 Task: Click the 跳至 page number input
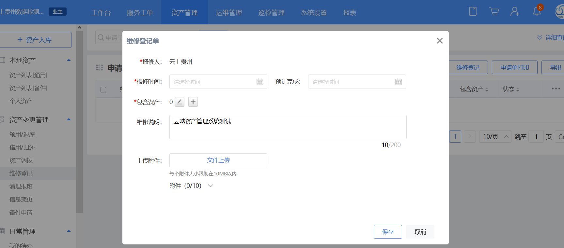(x=536, y=137)
